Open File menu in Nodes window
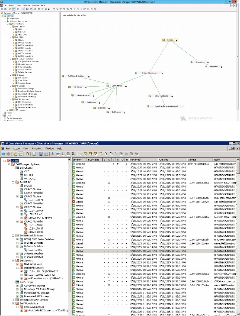Viewport: 240px width, 316px height. (8, 148)
